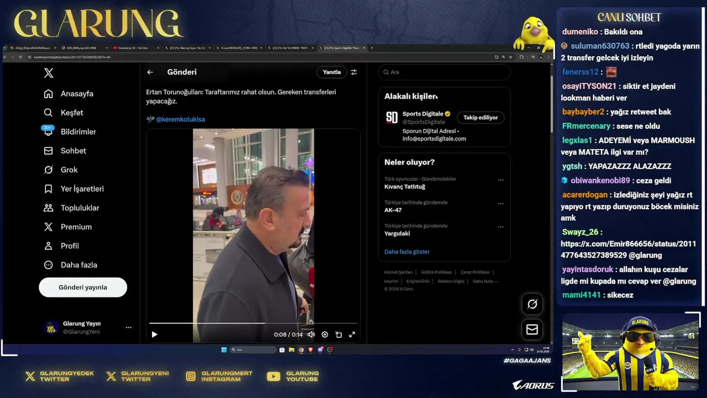Open more options for Yargıdaki trend

tap(500, 227)
